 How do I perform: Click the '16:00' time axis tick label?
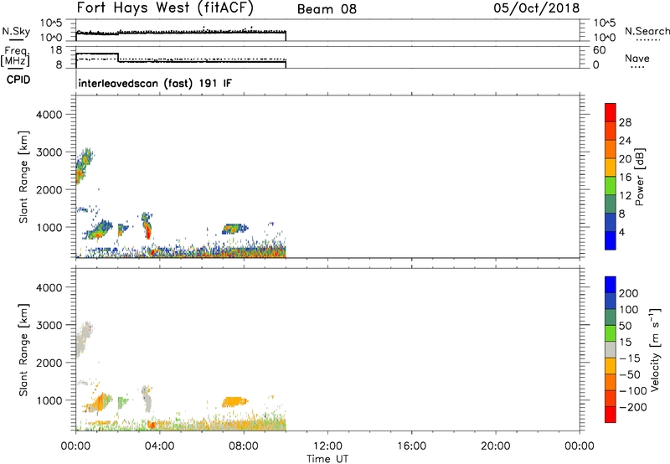411,446
